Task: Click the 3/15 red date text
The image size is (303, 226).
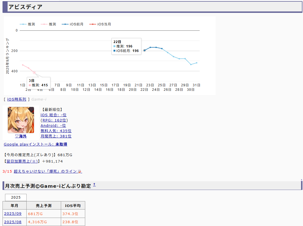Action: (x=7, y=171)
